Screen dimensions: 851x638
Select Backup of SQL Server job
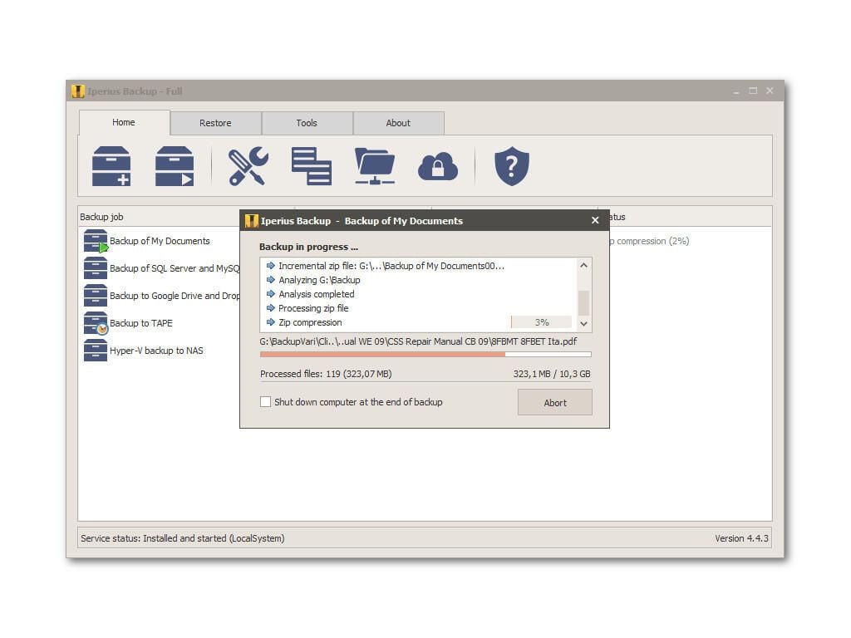(x=175, y=268)
